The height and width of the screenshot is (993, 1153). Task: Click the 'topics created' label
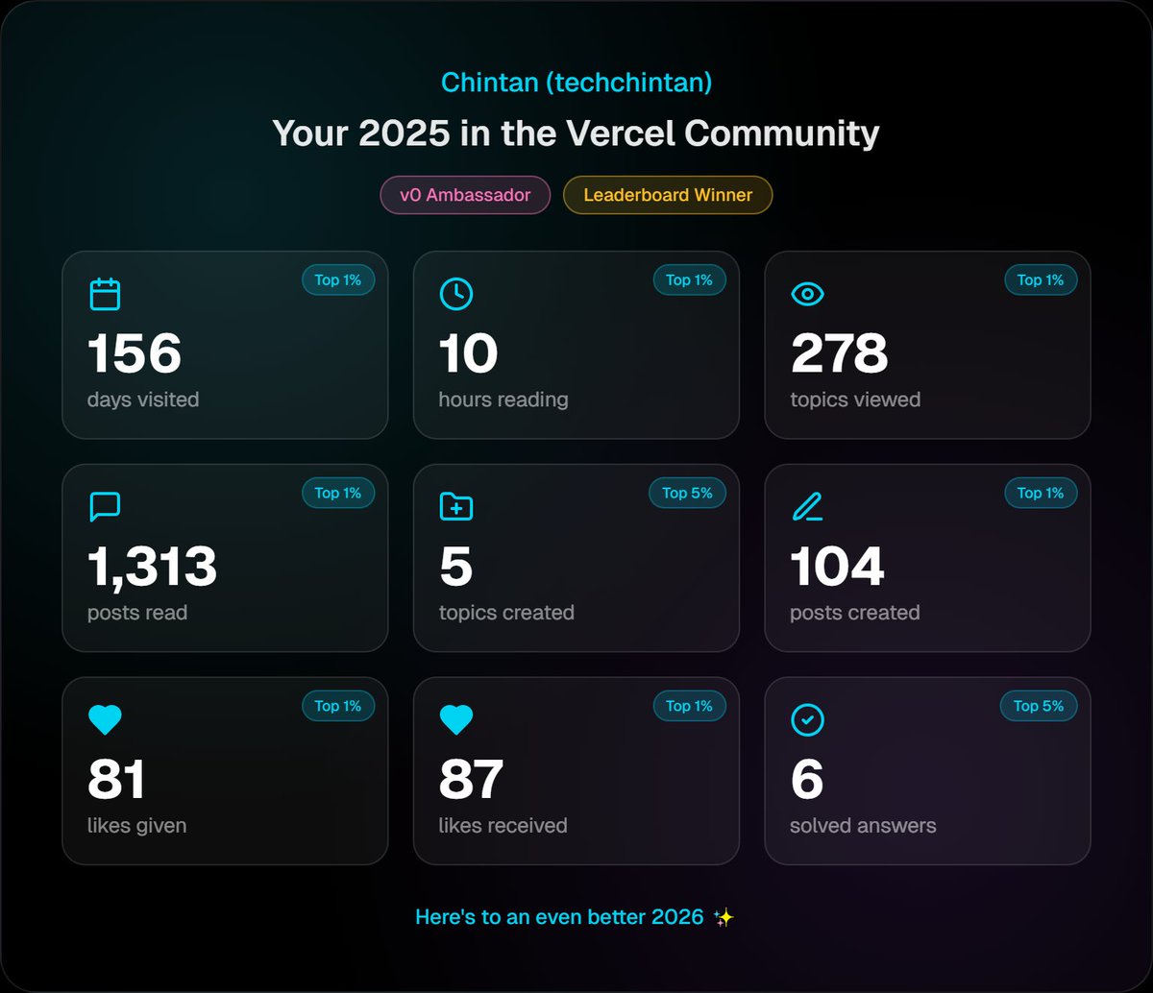pos(506,613)
